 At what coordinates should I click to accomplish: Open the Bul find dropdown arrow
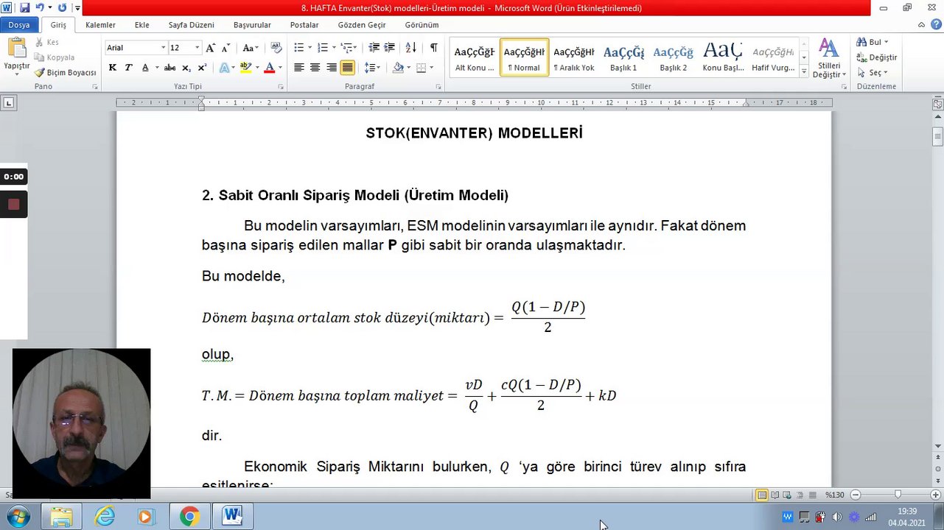(886, 42)
